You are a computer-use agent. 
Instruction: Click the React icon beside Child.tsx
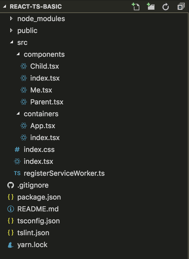click(23, 66)
